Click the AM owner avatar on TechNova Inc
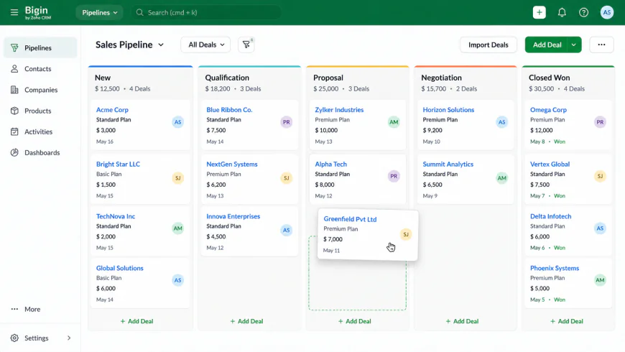The image size is (625, 352). point(177,228)
